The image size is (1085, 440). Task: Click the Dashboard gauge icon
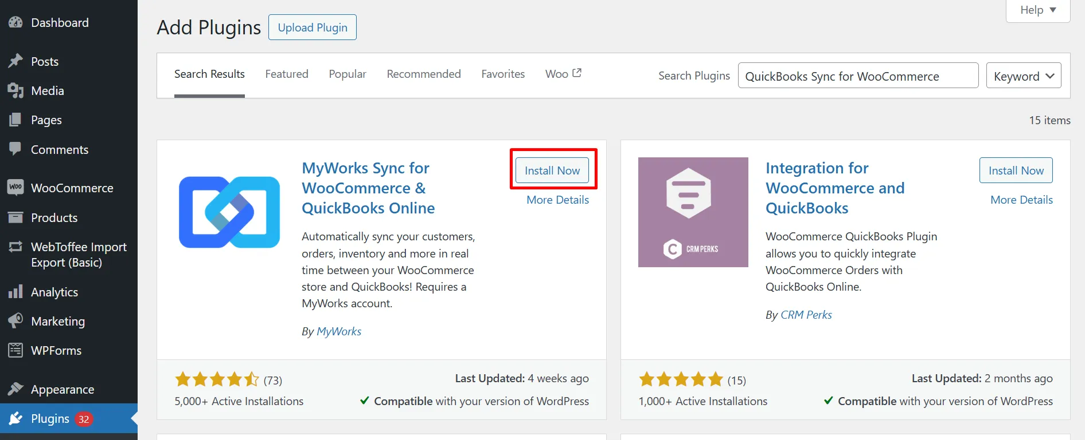pos(15,22)
